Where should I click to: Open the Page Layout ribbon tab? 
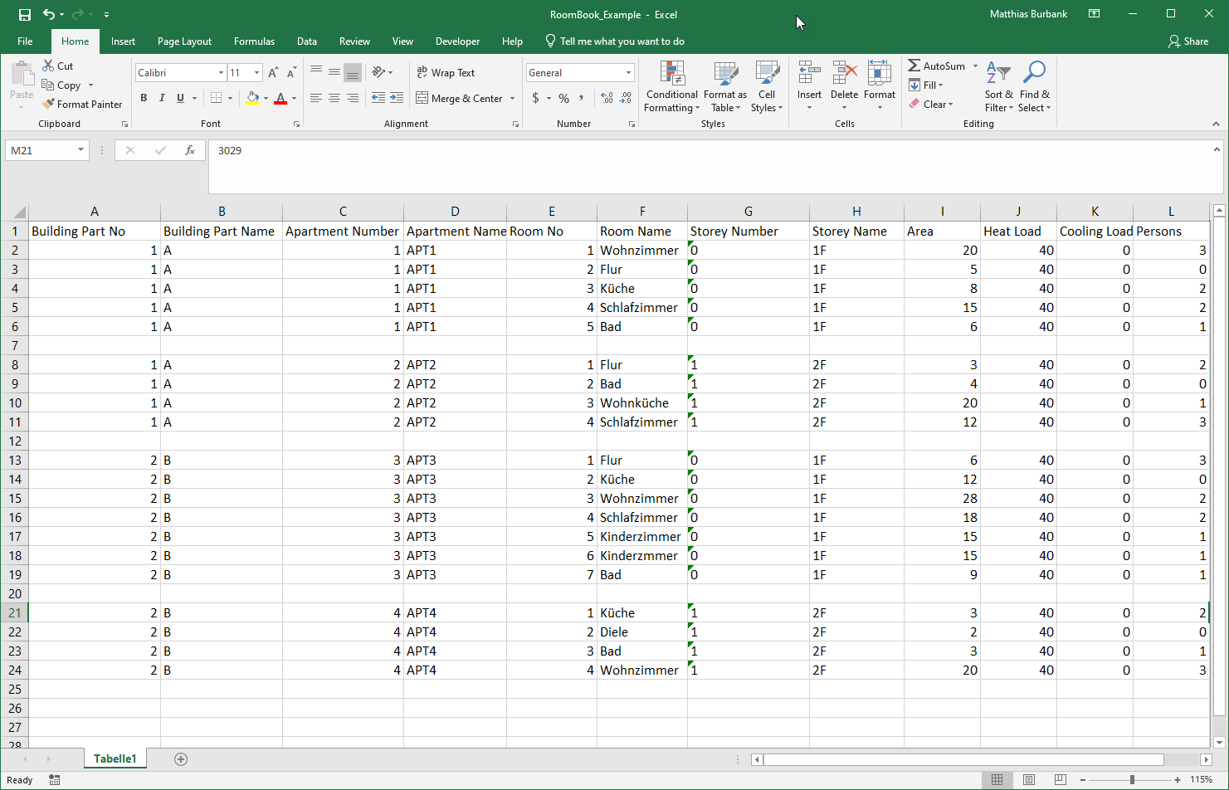pos(184,41)
